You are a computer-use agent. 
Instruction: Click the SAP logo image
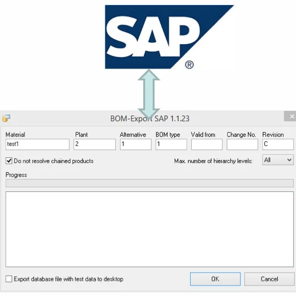(x=169, y=37)
